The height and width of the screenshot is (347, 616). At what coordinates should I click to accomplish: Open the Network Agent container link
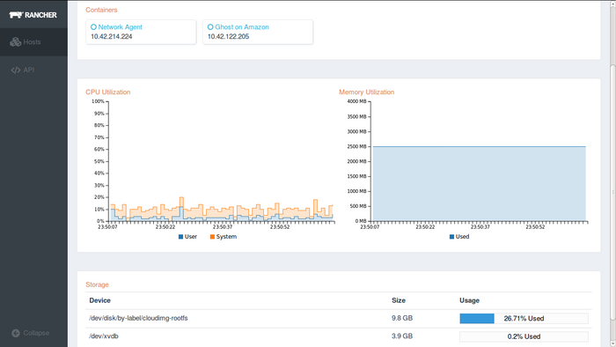pos(120,27)
